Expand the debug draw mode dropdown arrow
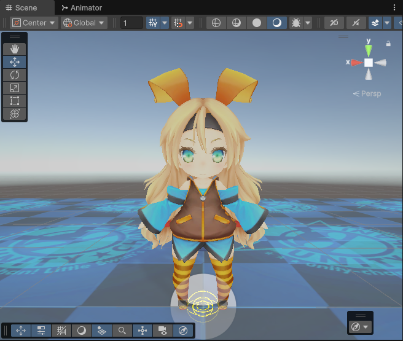Screen dimensions: 403x341 (307, 23)
